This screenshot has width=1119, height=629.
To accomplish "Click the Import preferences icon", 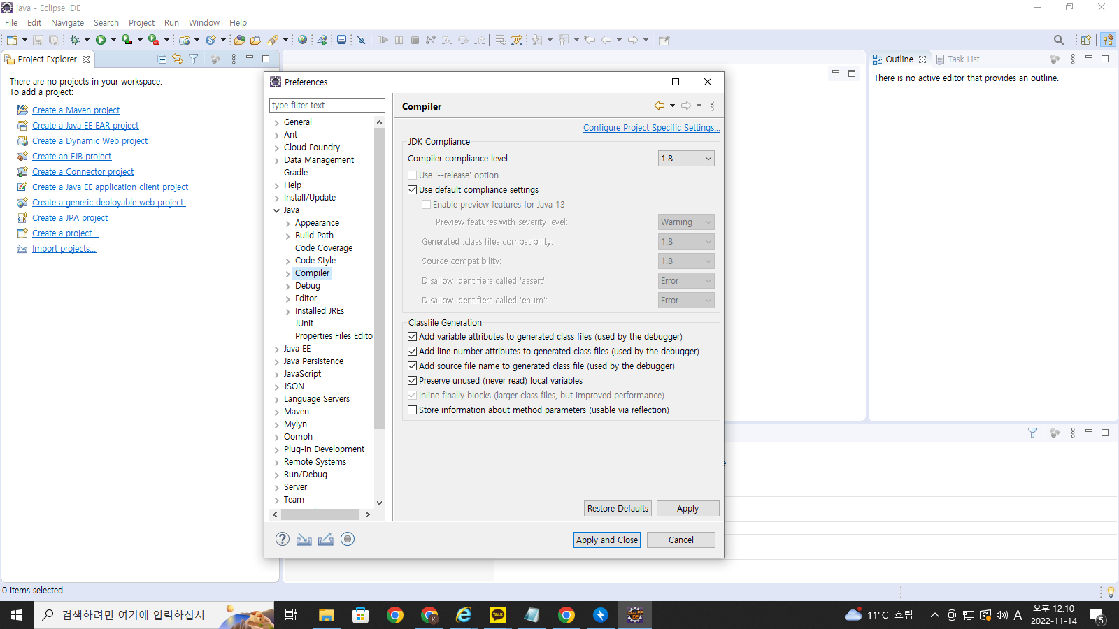I will click(304, 539).
